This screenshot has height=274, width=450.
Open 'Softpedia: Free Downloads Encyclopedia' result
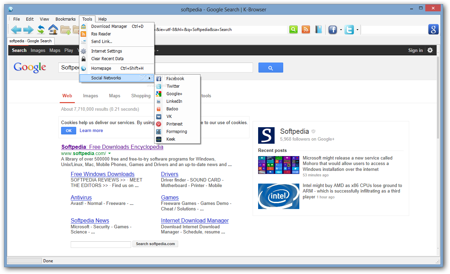pyautogui.click(x=112, y=147)
